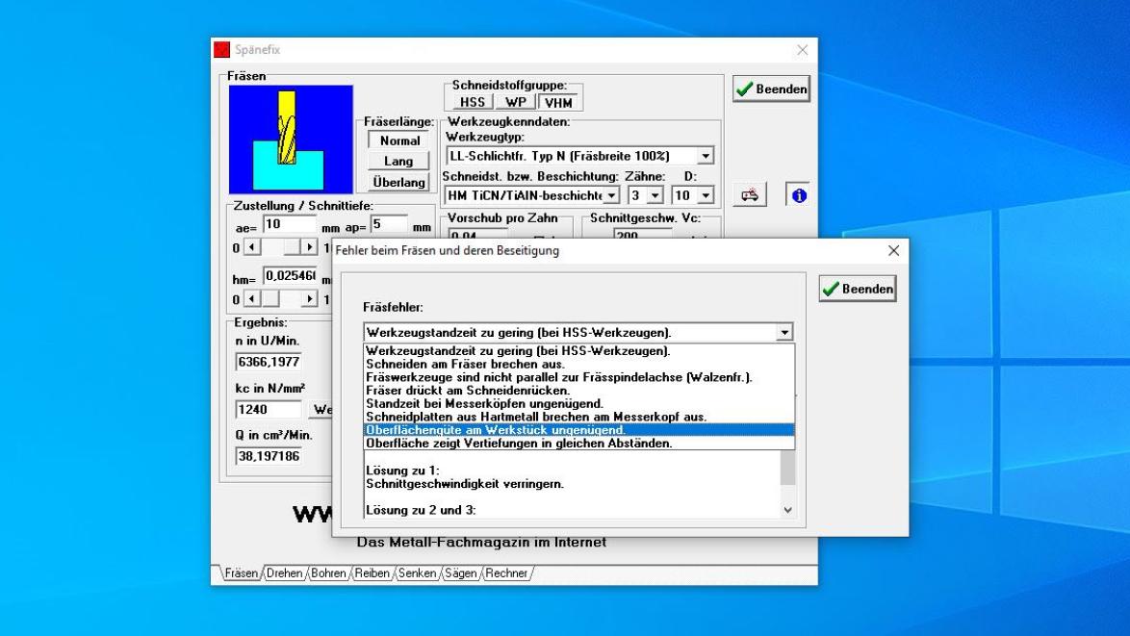
Task: Switch to the Drehen tab
Action: click(x=284, y=573)
